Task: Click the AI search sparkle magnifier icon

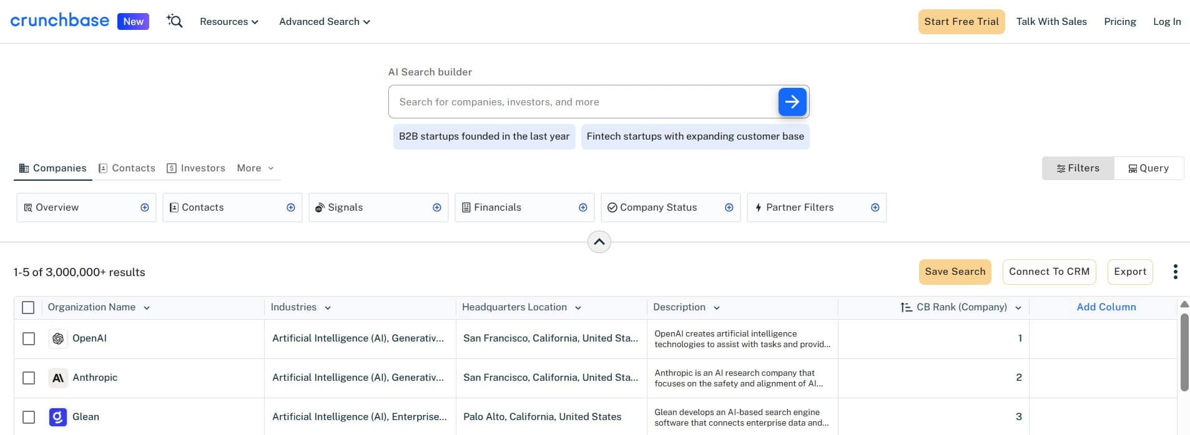Action: 174,21
